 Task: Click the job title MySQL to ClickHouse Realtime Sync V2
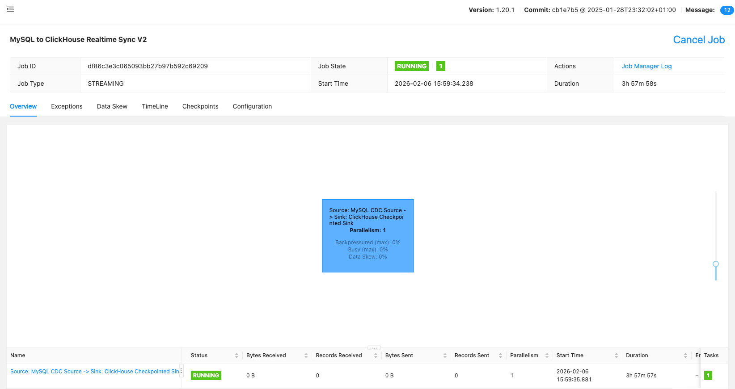pos(78,39)
